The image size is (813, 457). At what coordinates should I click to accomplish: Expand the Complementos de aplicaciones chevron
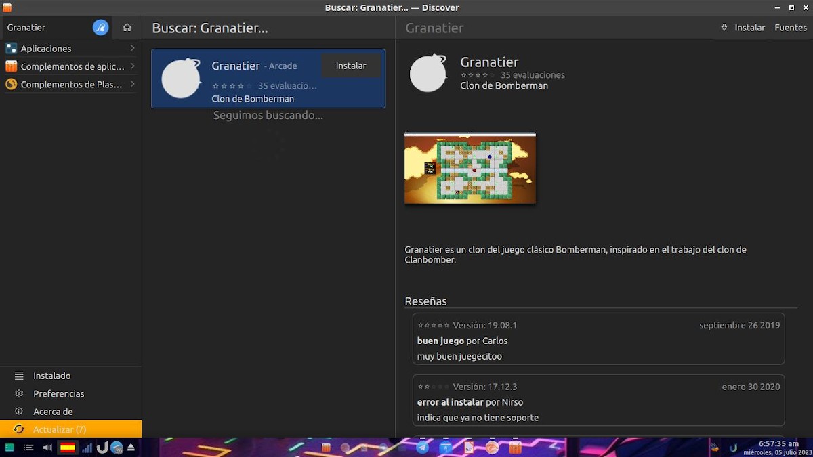point(132,66)
